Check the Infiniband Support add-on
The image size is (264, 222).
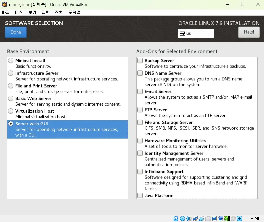(x=140, y=172)
